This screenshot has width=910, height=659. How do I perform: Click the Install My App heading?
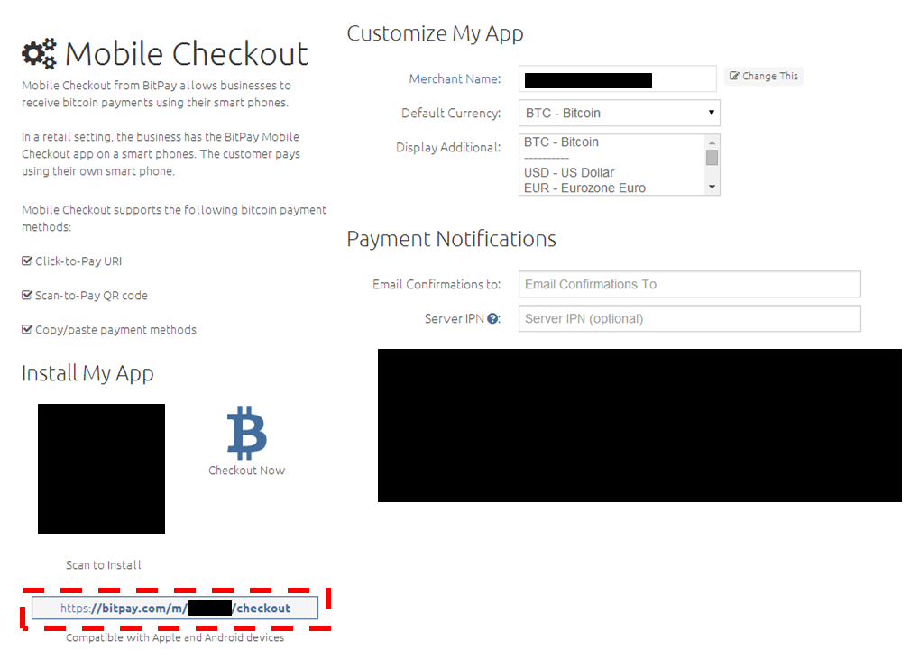pyautogui.click(x=87, y=373)
